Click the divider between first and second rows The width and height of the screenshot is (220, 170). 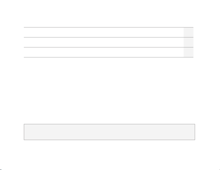tap(108, 37)
